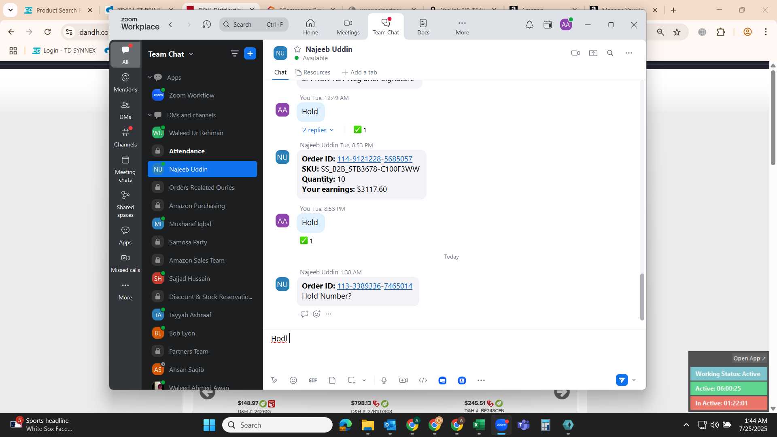The height and width of the screenshot is (437, 777).
Task: Open the GIF picker
Action: pyautogui.click(x=313, y=380)
